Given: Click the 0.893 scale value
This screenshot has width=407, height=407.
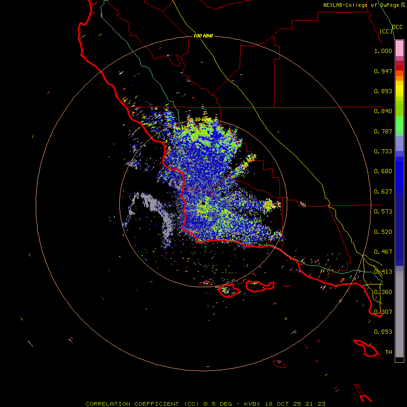Looking at the screenshot, I should (x=383, y=91).
